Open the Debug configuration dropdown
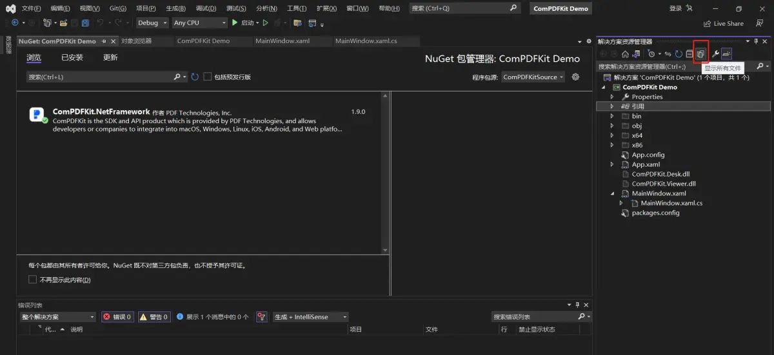 pos(152,23)
